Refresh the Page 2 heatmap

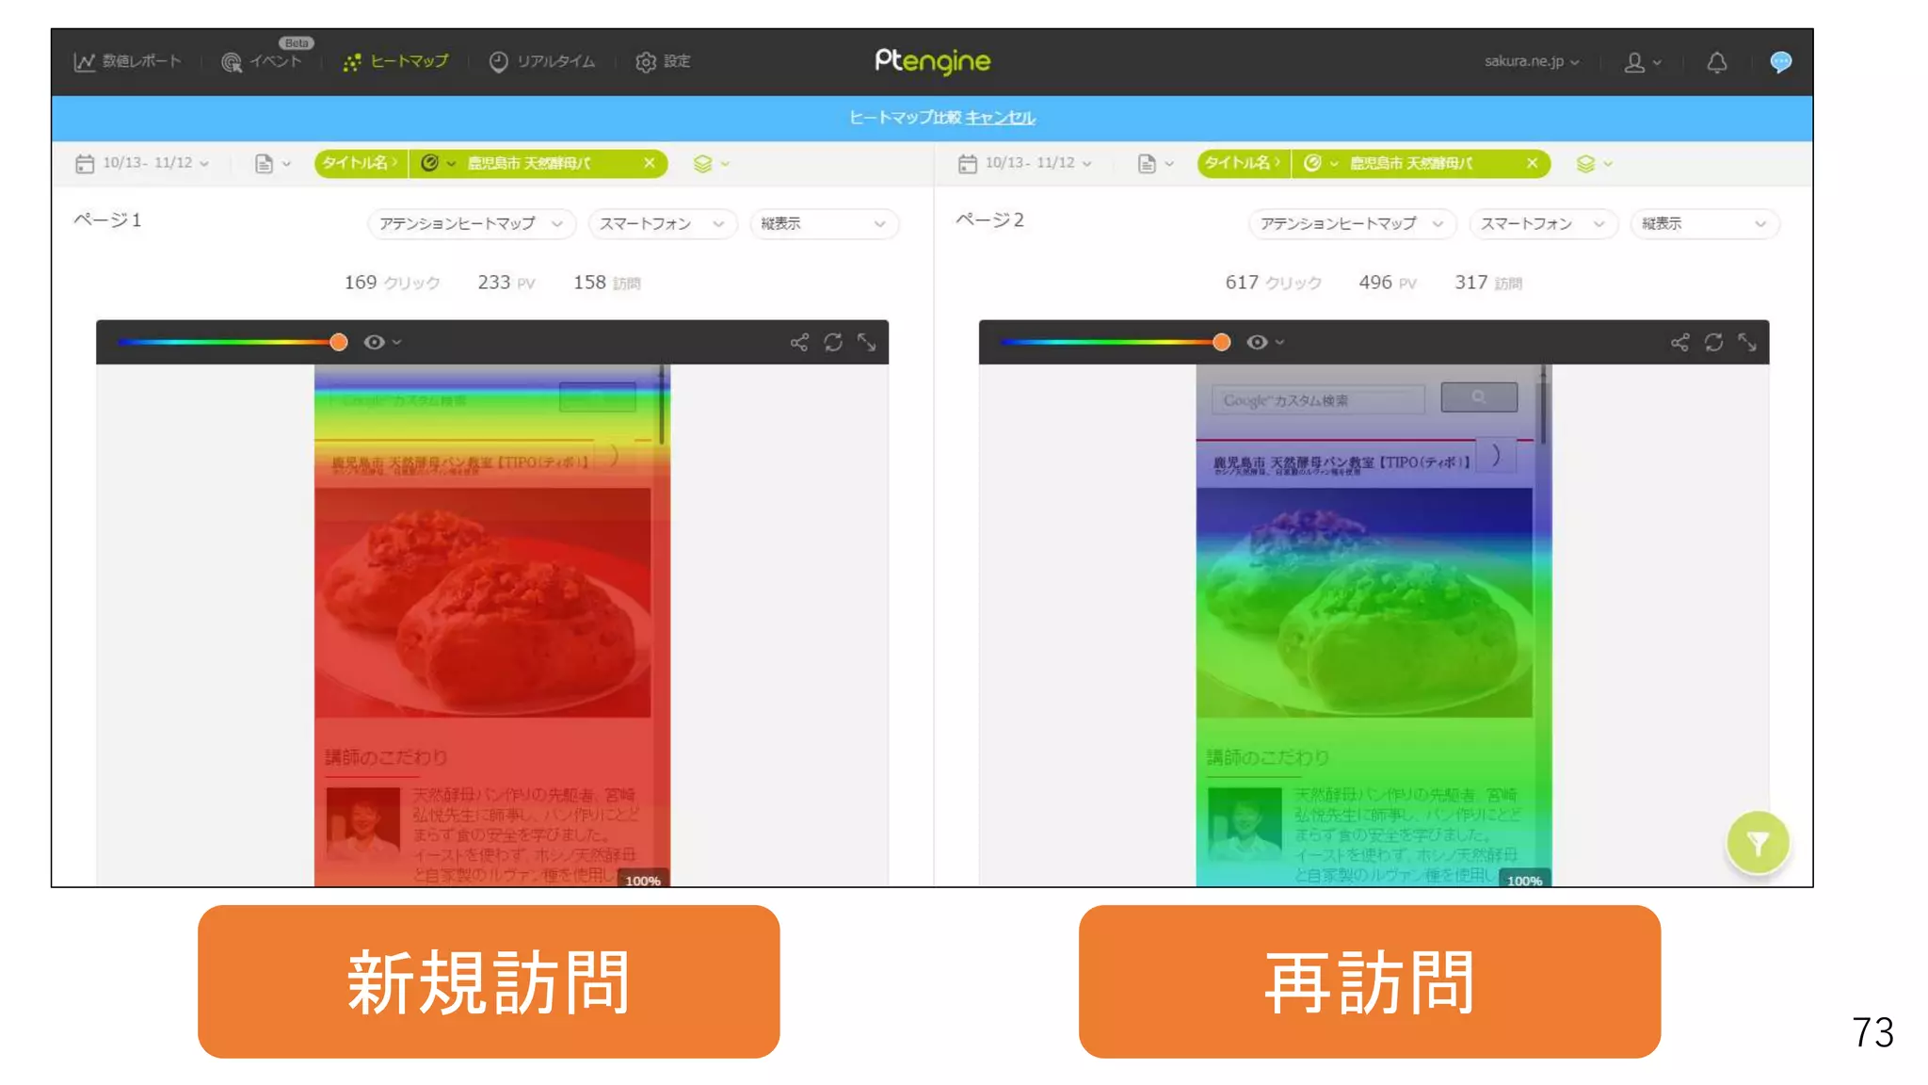click(x=1713, y=342)
